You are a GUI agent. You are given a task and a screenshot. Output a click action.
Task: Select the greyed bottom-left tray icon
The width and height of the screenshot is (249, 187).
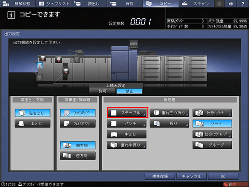[39, 78]
